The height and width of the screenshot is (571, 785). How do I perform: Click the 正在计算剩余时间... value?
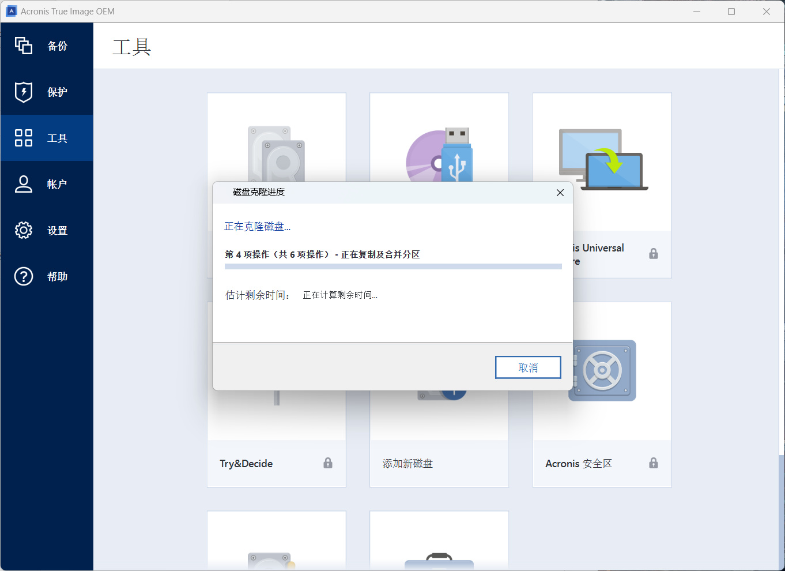click(x=340, y=295)
